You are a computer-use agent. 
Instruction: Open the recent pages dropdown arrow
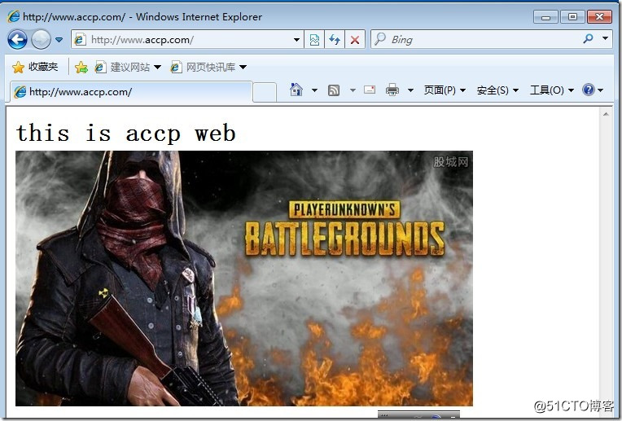point(59,40)
